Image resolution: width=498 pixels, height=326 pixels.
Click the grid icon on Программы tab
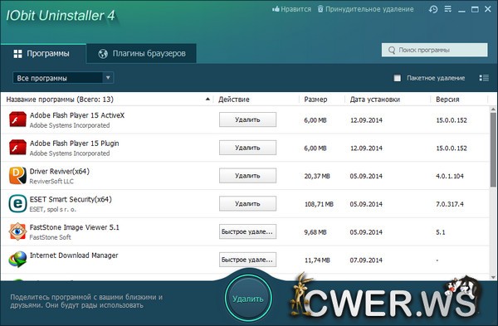[x=17, y=54]
